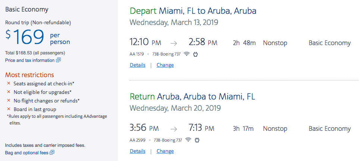Click the red X next to No flight changes or refunds
The image size is (359, 161).
tap(9, 101)
